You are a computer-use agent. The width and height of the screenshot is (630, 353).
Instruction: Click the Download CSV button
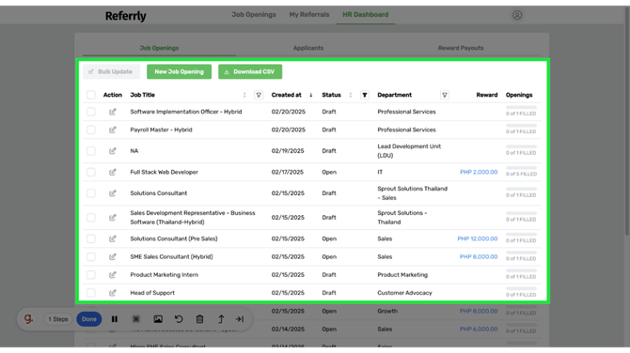click(250, 71)
